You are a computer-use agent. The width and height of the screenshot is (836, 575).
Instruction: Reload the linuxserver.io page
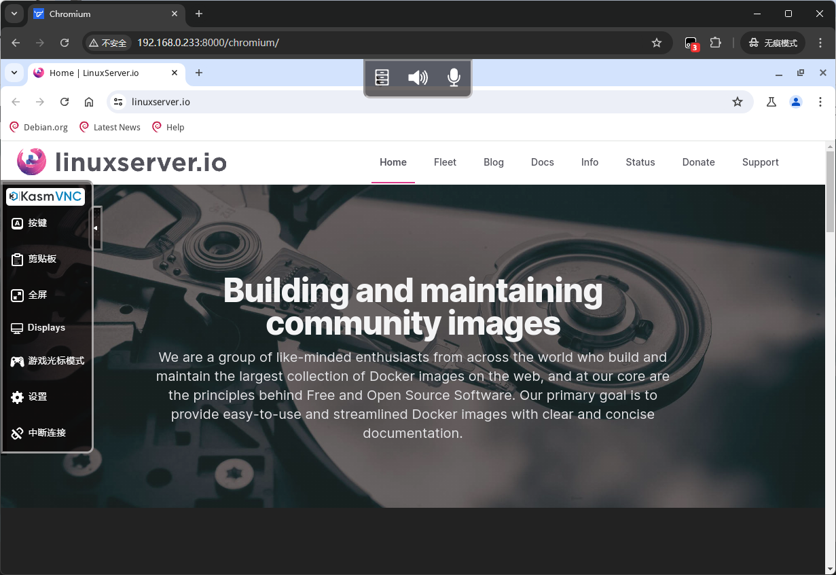65,102
